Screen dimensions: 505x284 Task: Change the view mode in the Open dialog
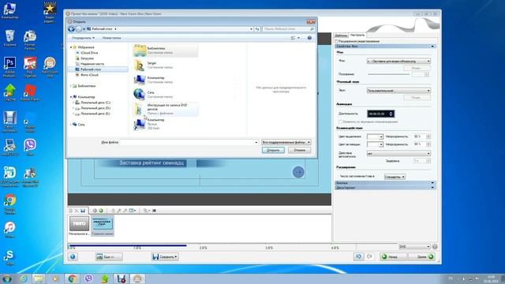tap(295, 38)
